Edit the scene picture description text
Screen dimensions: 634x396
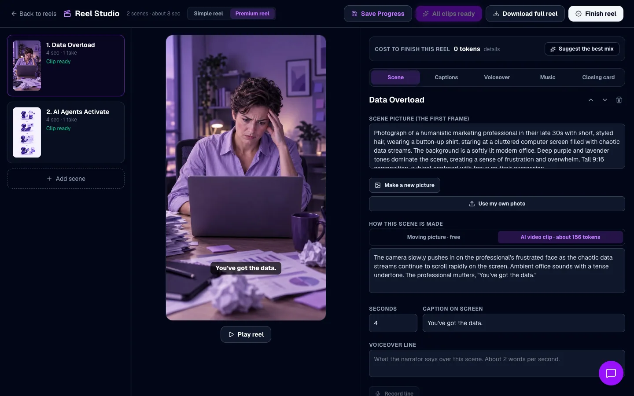(x=497, y=146)
